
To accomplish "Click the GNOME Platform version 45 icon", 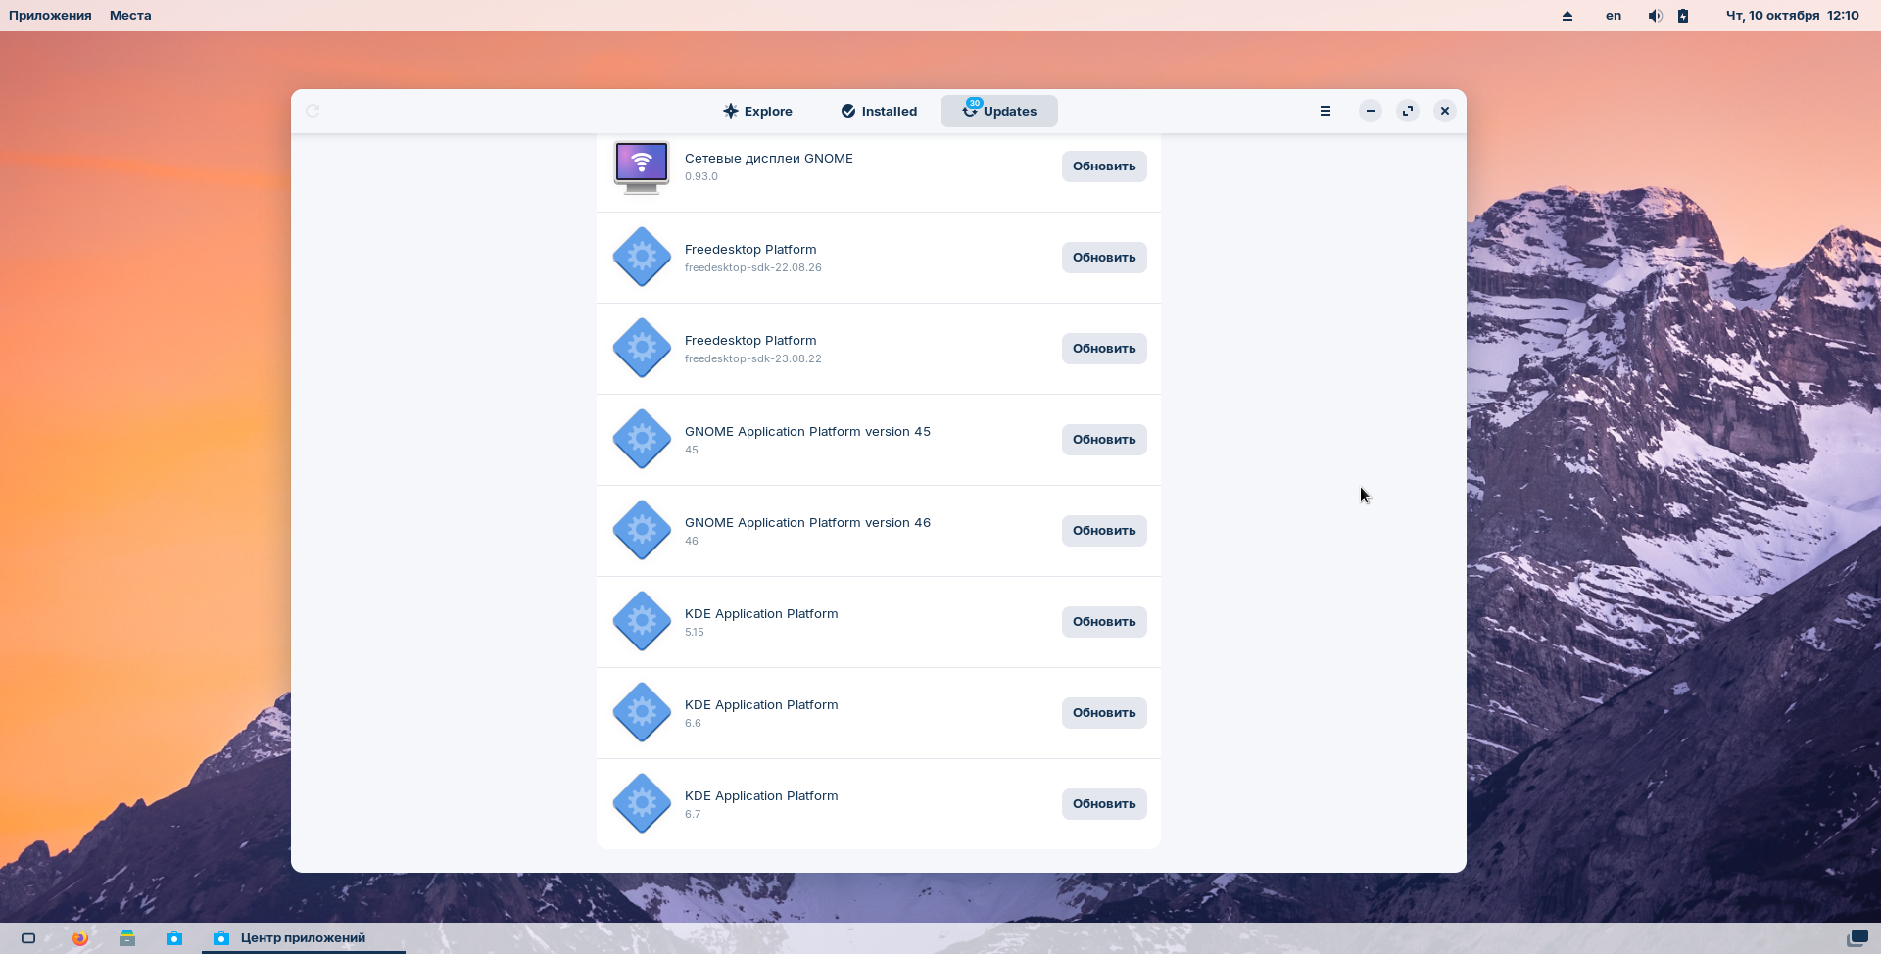I will 642,440.
